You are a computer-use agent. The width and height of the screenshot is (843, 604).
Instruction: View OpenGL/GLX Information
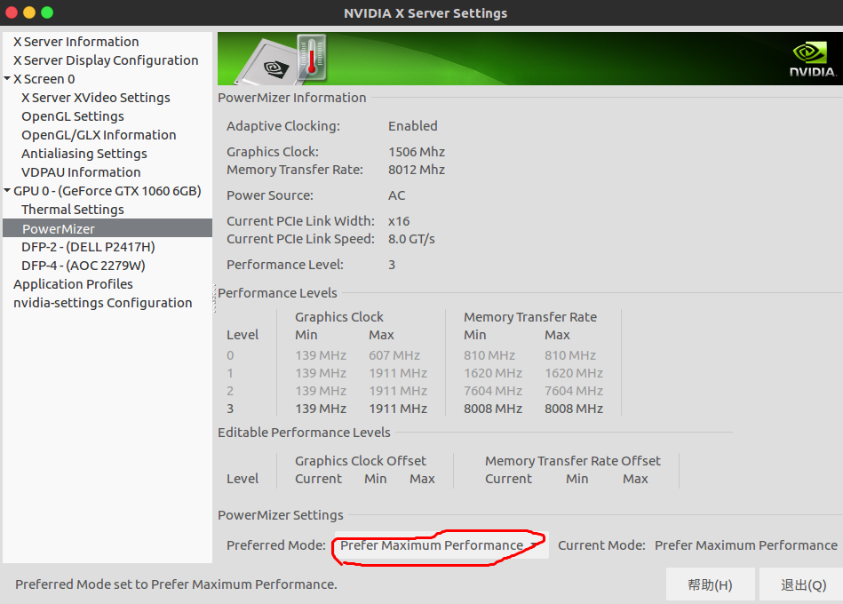[x=98, y=134]
